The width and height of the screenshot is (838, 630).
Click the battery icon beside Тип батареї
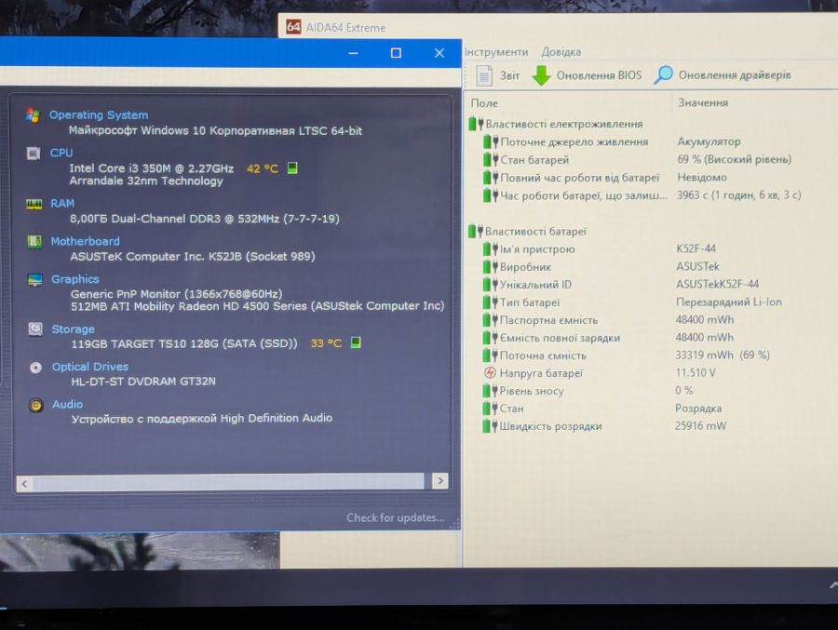pos(490,302)
